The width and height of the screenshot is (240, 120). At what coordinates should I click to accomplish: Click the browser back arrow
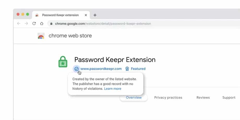click(x=19, y=23)
